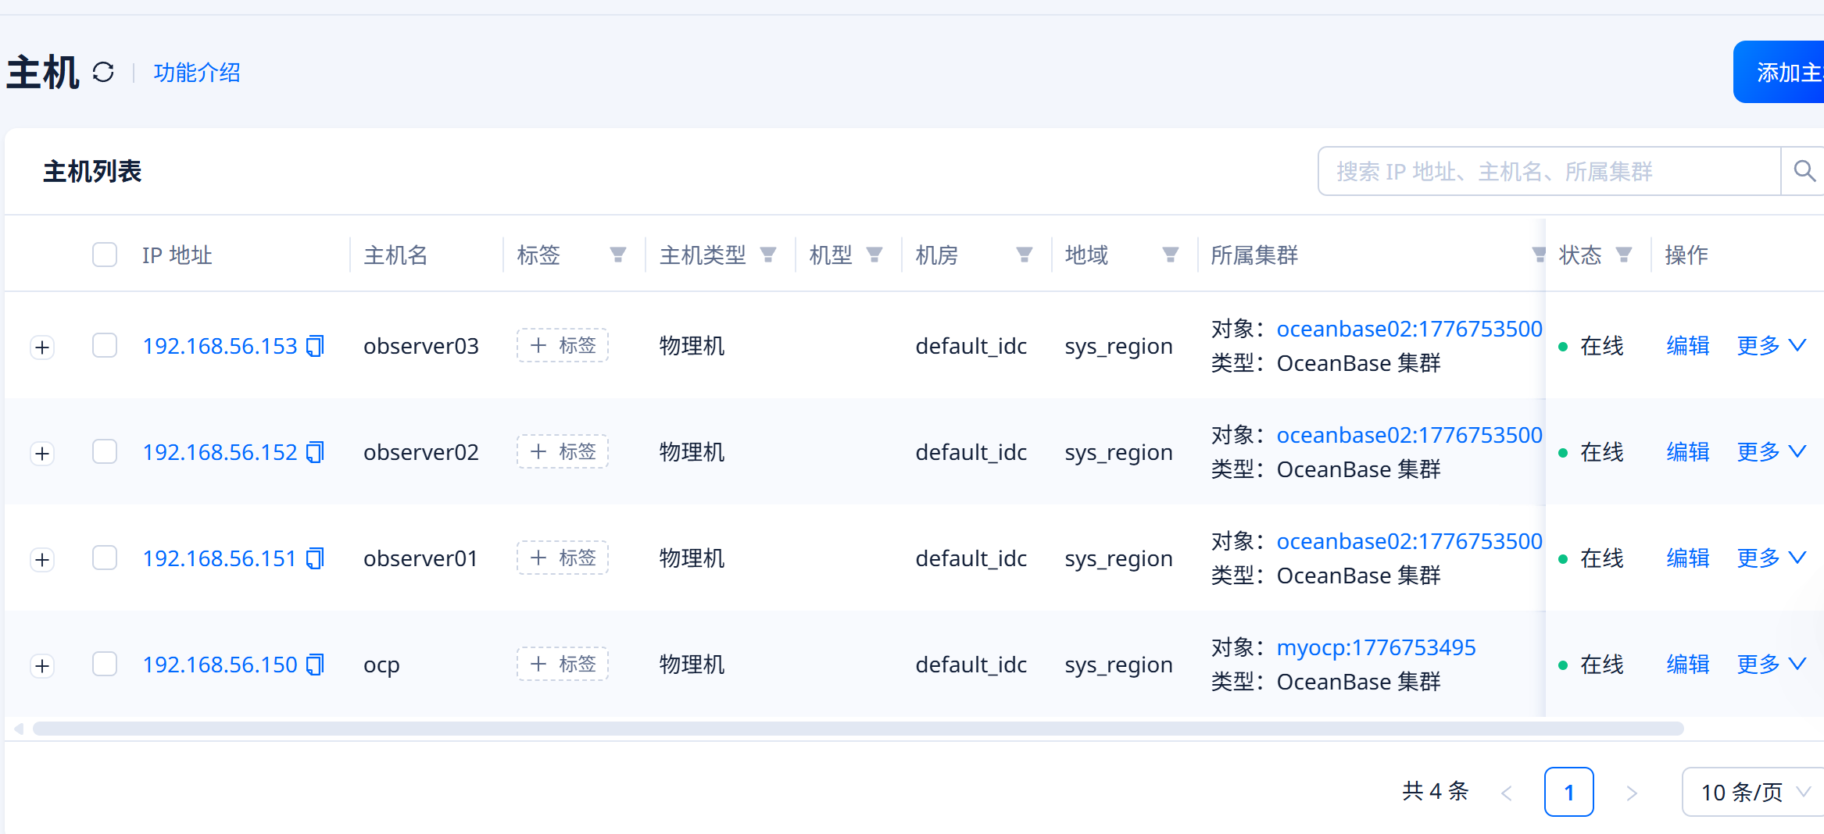Viewport: 1824px width, 834px height.
Task: Copy IP address 192.168.56.150
Action: (x=315, y=665)
